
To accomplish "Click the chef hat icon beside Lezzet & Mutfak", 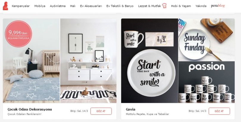I will click(x=164, y=6).
